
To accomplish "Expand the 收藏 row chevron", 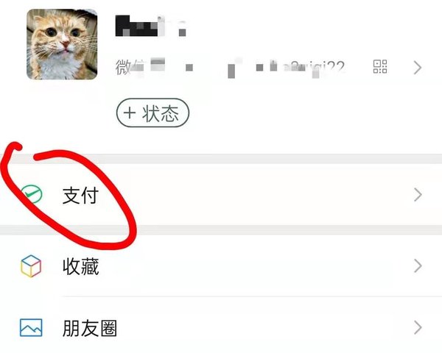I will pyautogui.click(x=418, y=266).
